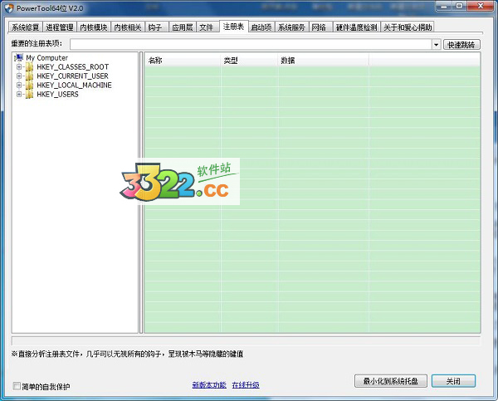Switch to the 进程管理 tab
498x401 pixels.
[x=60, y=27]
